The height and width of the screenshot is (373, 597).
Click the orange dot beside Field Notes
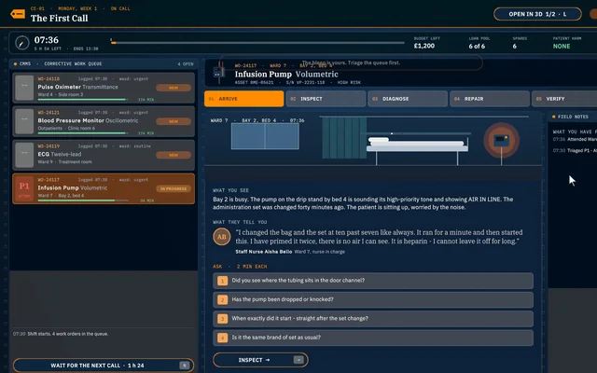553,117
